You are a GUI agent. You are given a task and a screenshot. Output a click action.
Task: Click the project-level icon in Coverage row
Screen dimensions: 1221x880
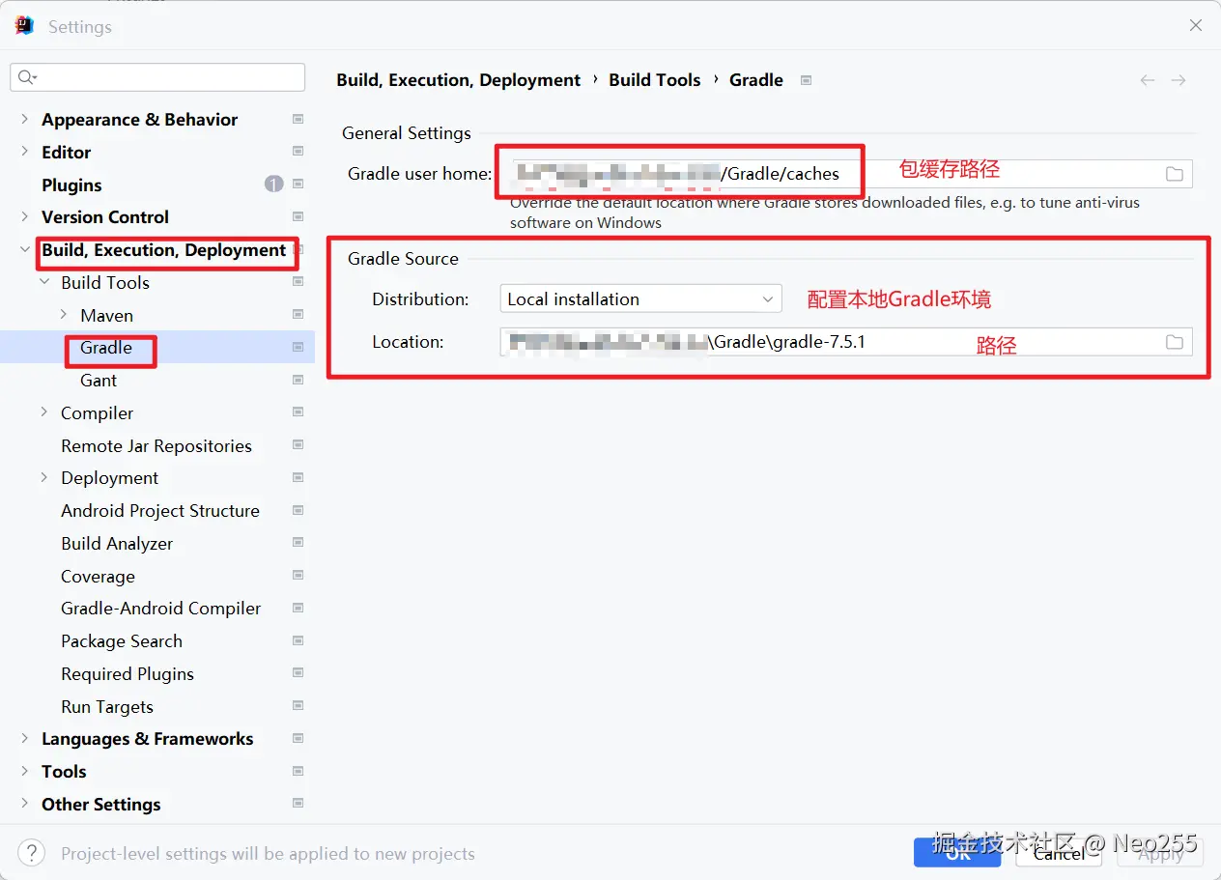coord(298,576)
